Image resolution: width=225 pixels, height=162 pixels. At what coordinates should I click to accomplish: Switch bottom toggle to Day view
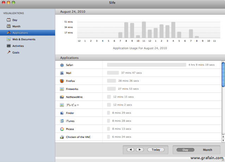185,150
